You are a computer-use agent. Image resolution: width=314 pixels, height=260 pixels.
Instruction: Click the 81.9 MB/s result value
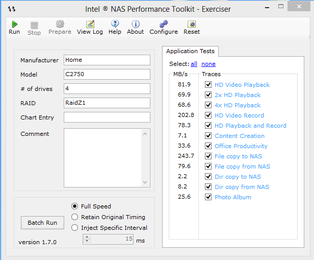click(x=184, y=84)
